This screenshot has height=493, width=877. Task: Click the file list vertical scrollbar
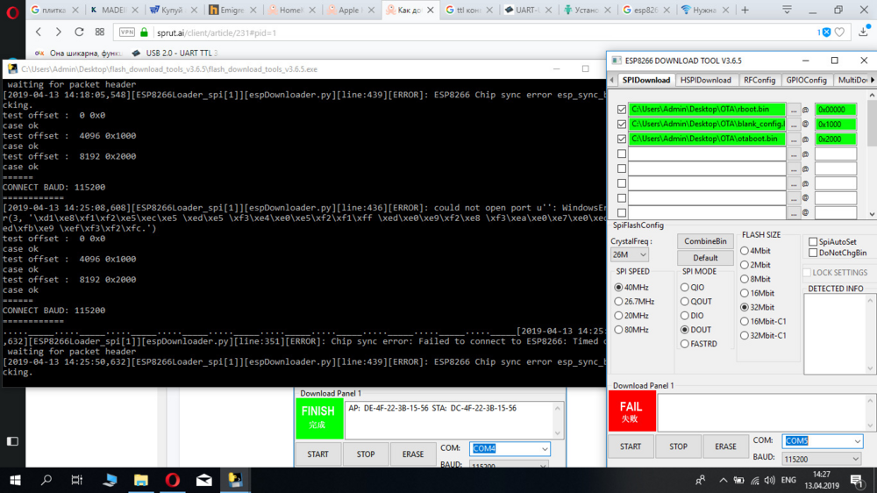coord(872,154)
